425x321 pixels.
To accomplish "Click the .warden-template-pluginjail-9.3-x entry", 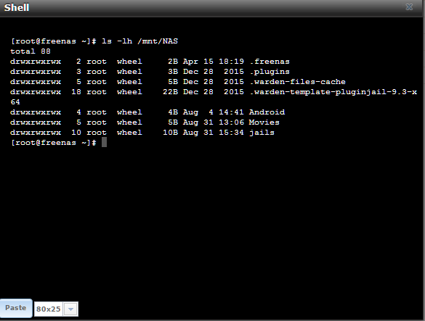I will click(x=333, y=92).
